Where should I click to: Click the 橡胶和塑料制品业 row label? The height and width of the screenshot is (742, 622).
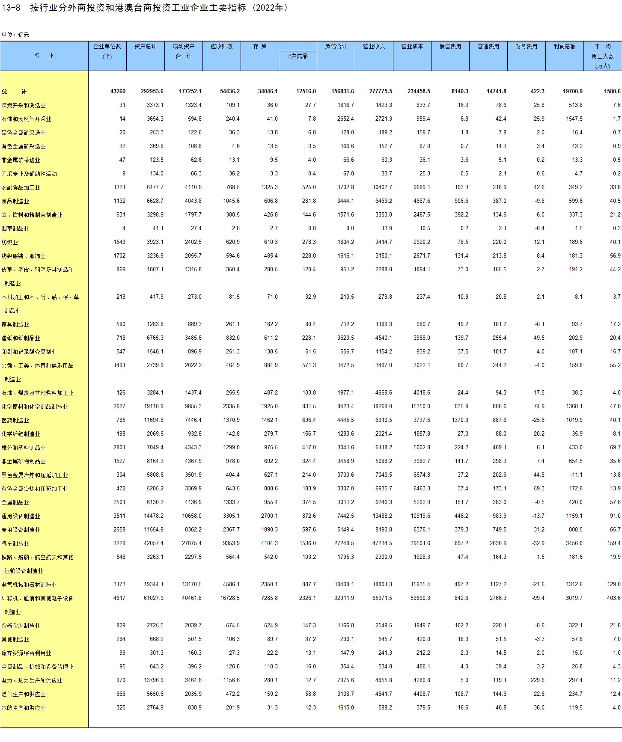[x=24, y=448]
